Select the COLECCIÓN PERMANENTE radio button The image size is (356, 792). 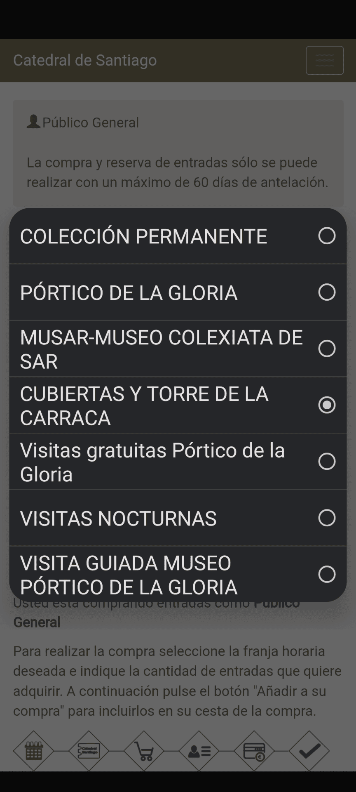pos(327,236)
